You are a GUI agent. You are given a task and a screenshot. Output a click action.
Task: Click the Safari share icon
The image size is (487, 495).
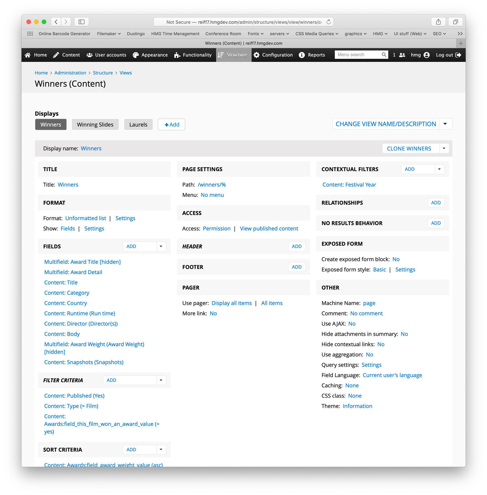[x=438, y=22]
